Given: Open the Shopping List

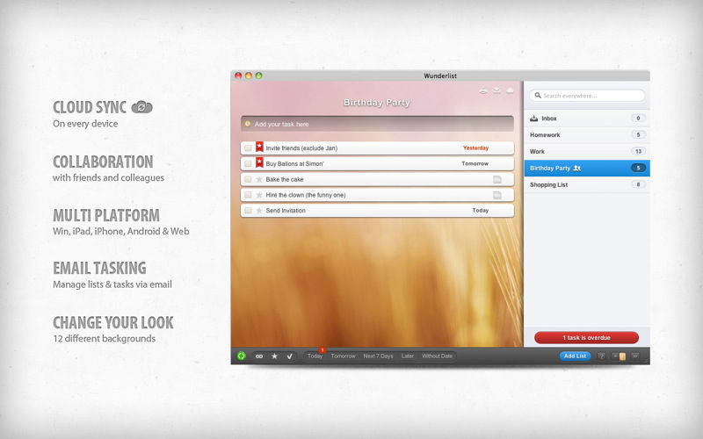Looking at the screenshot, I should click(x=587, y=184).
